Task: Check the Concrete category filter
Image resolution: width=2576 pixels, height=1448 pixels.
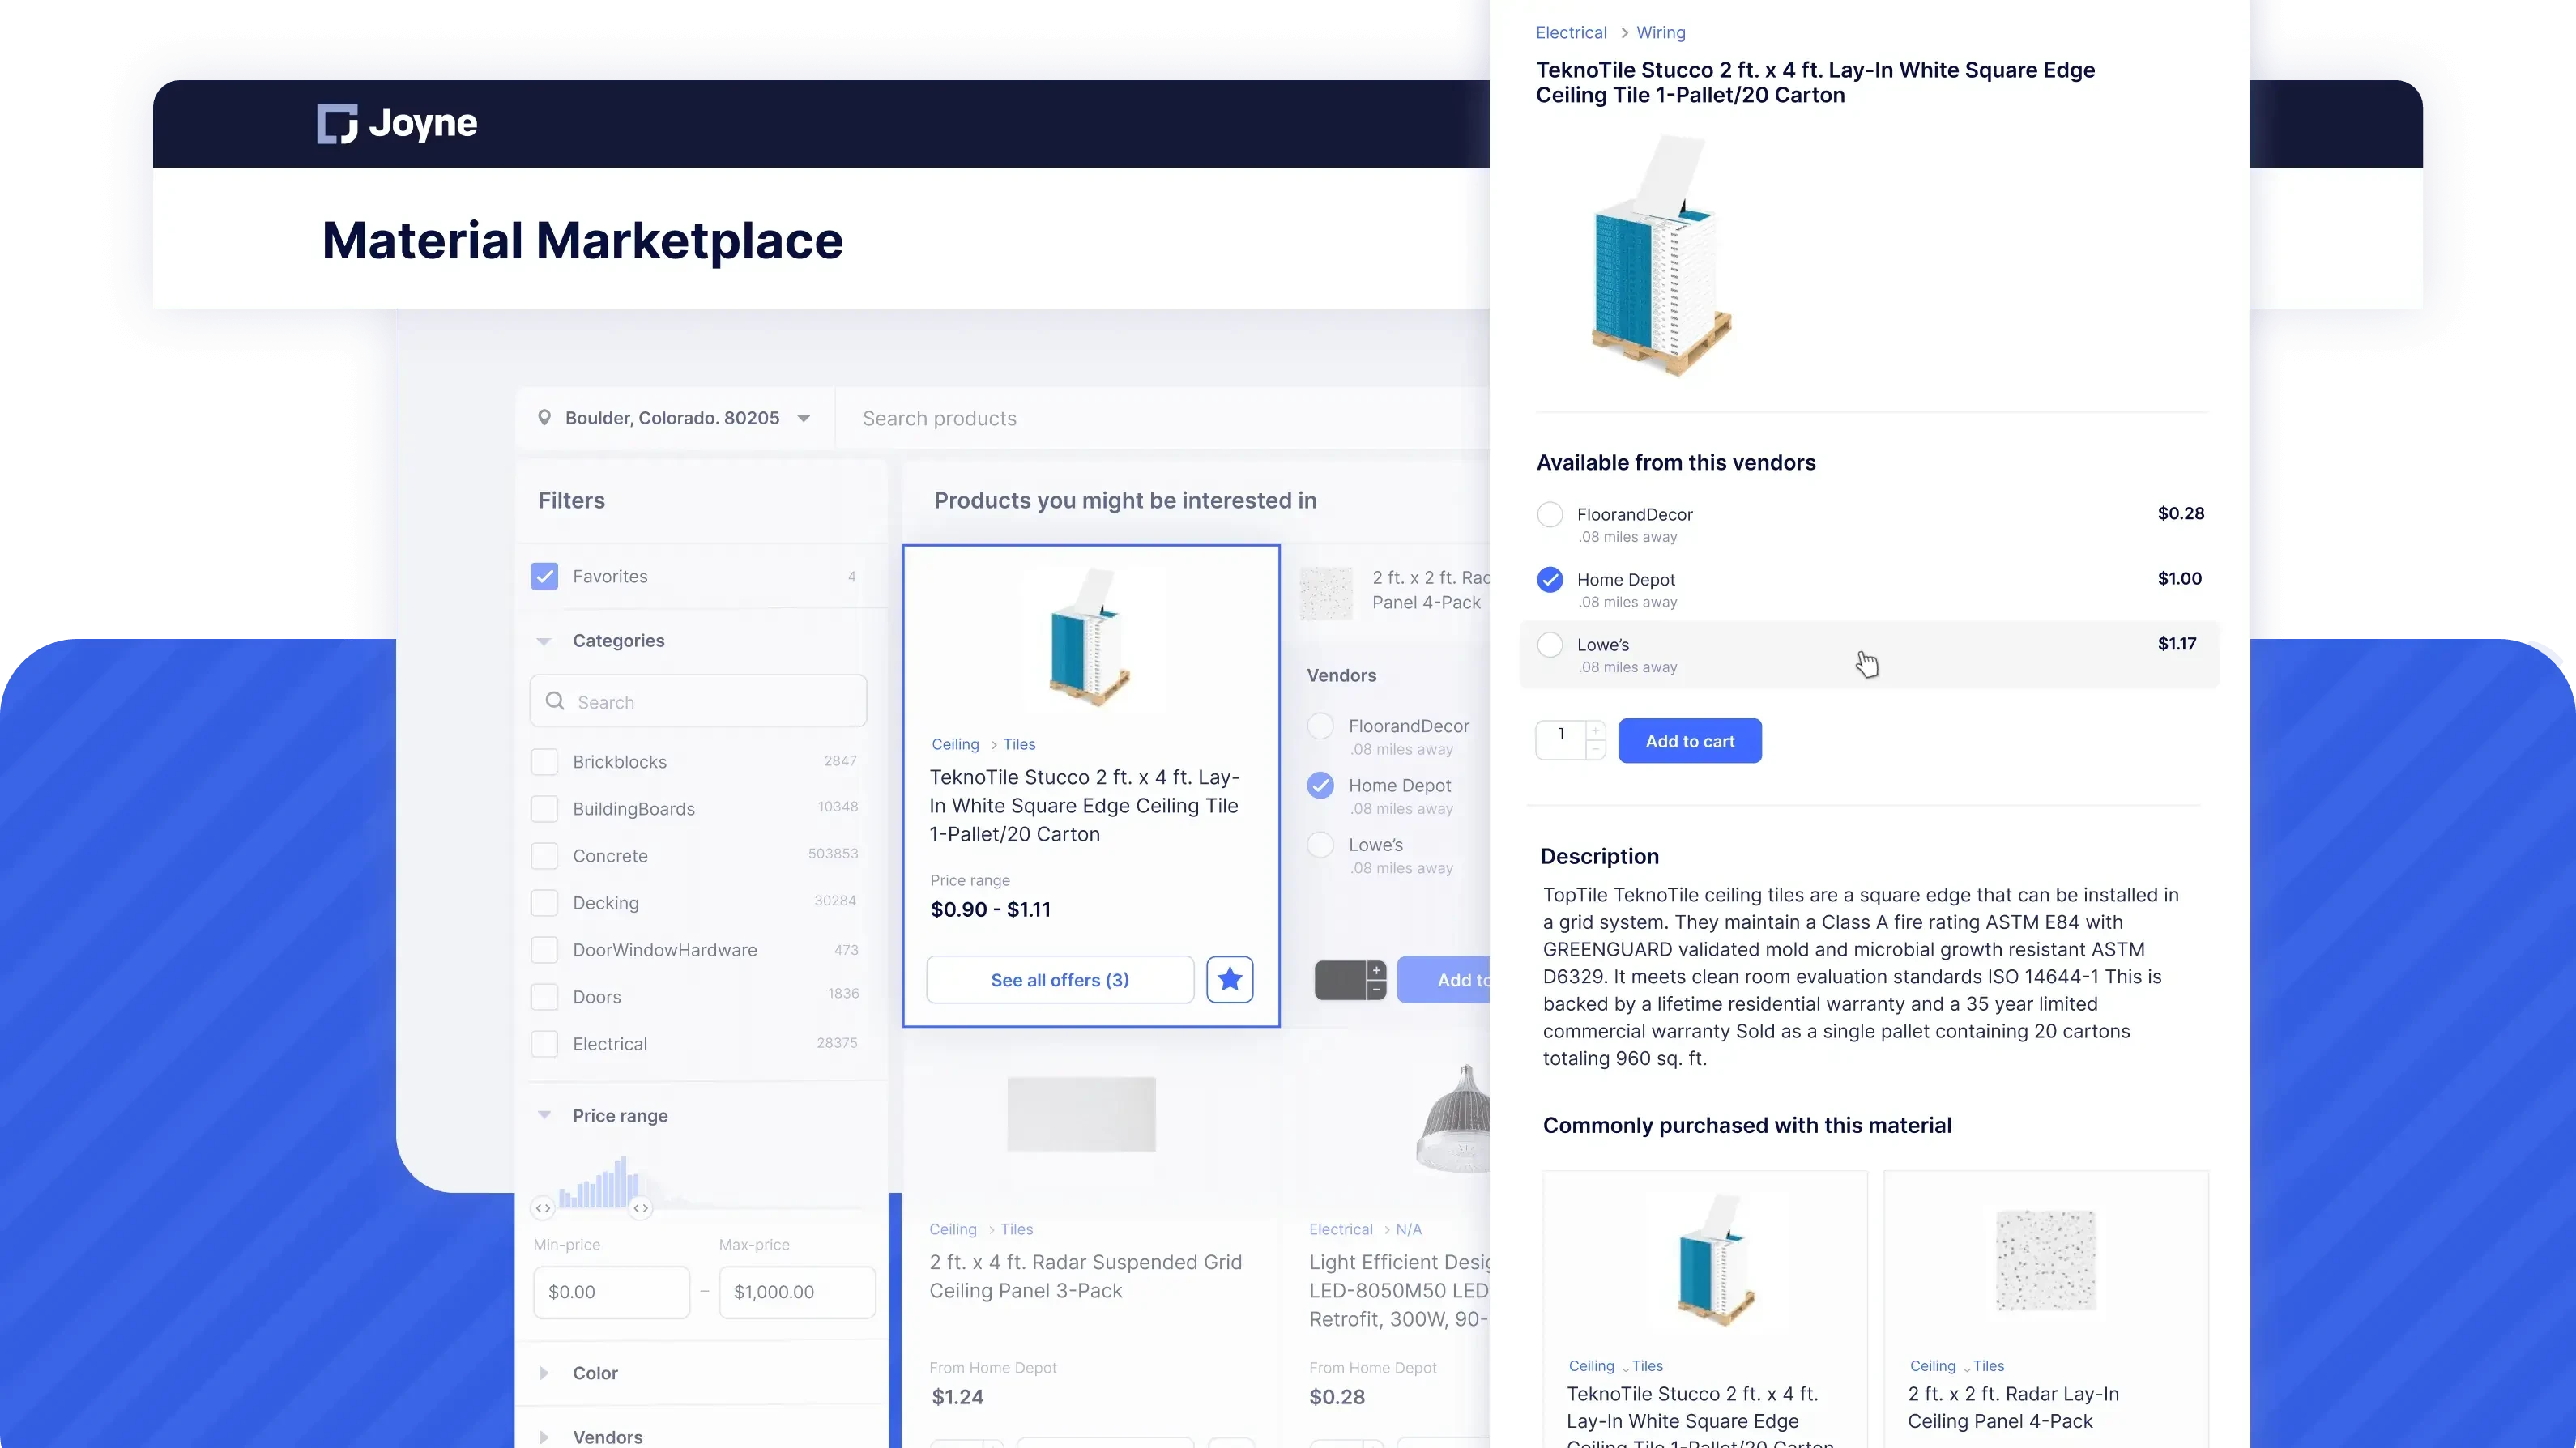Action: [545, 855]
